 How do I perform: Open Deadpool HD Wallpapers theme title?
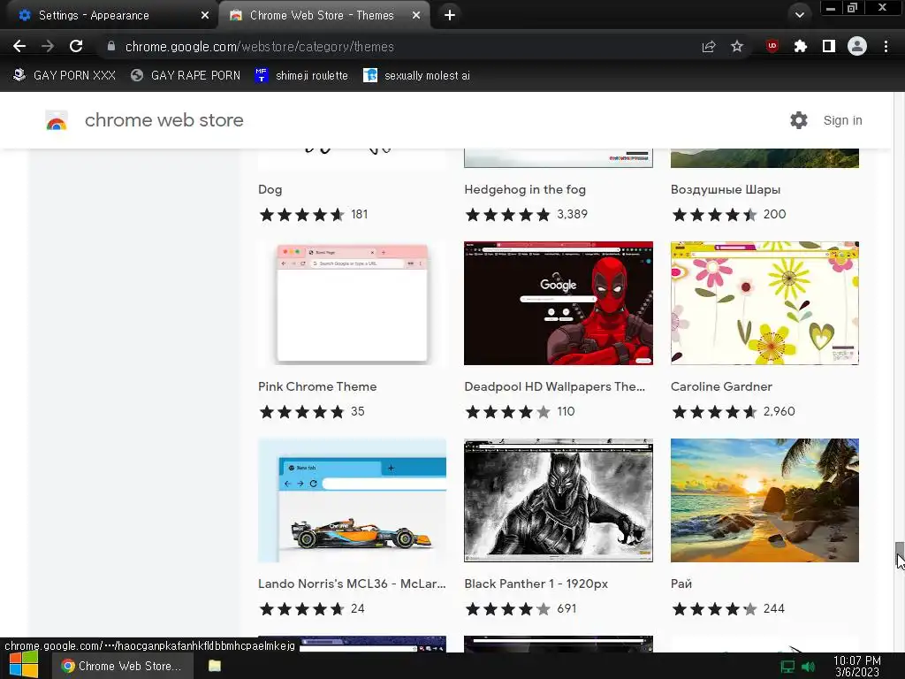click(x=555, y=386)
